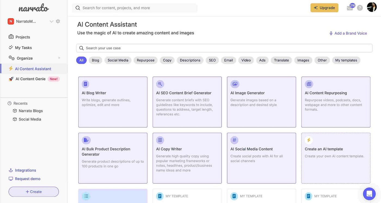This screenshot has width=381, height=203.
Task: Click the user profile avatar
Action: pos(372,7)
